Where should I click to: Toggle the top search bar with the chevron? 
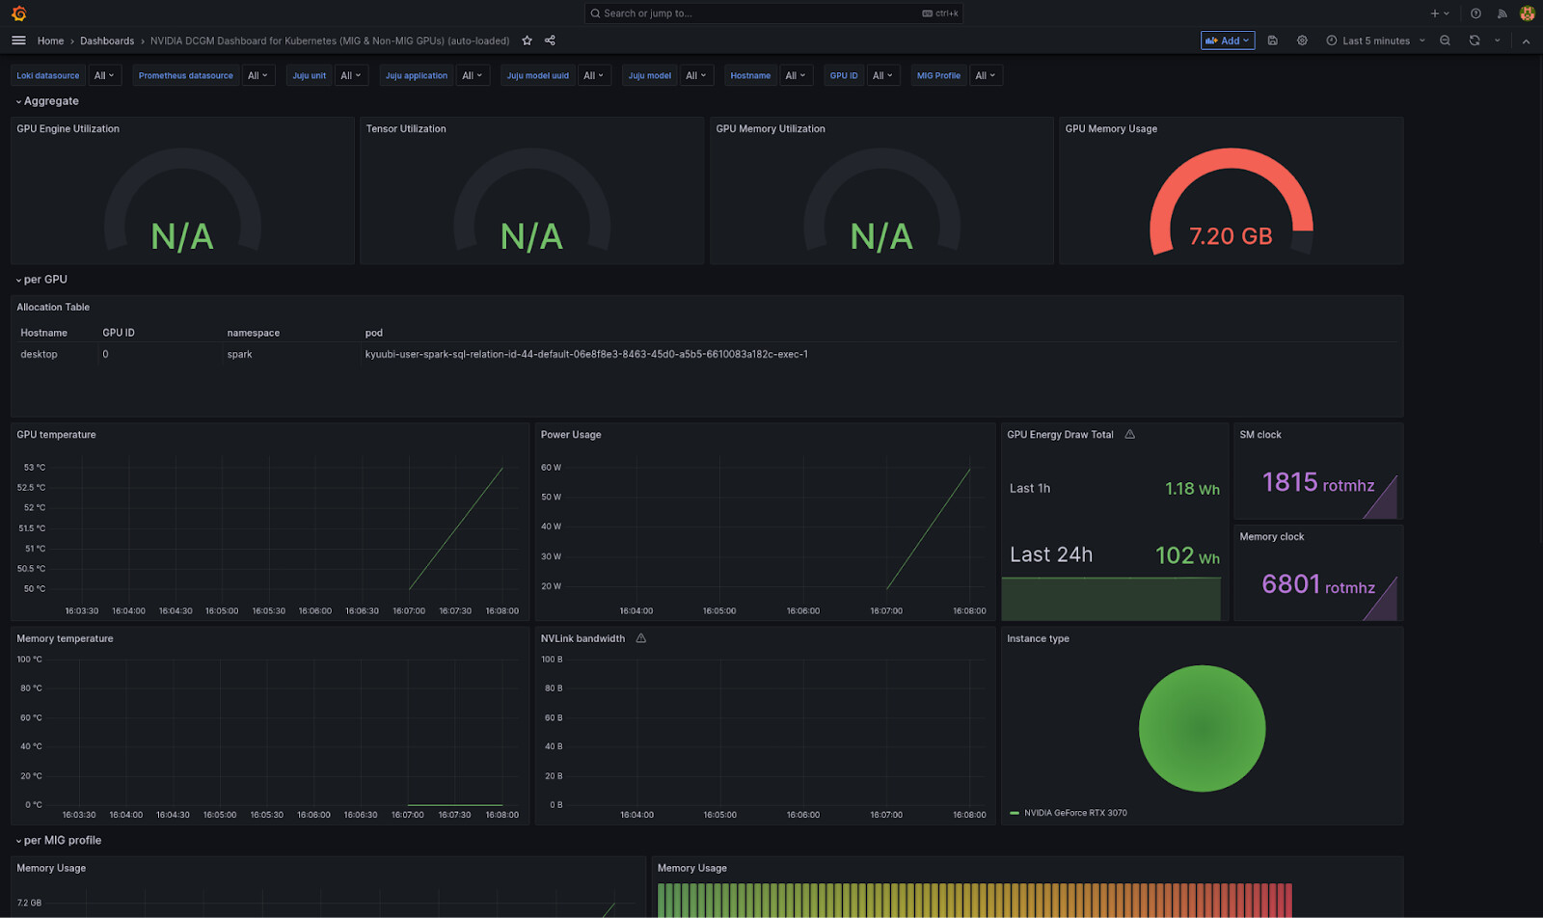(1526, 41)
